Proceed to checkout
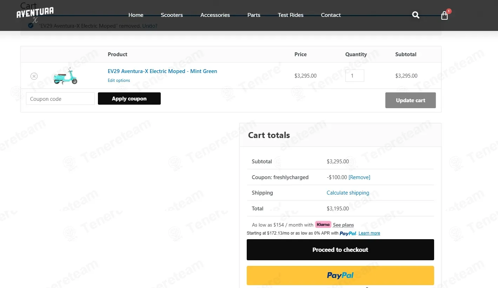Image resolution: width=498 pixels, height=288 pixels. click(340, 250)
